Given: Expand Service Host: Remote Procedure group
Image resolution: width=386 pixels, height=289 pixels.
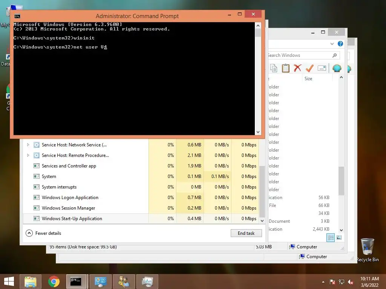Looking at the screenshot, I should [x=28, y=155].
